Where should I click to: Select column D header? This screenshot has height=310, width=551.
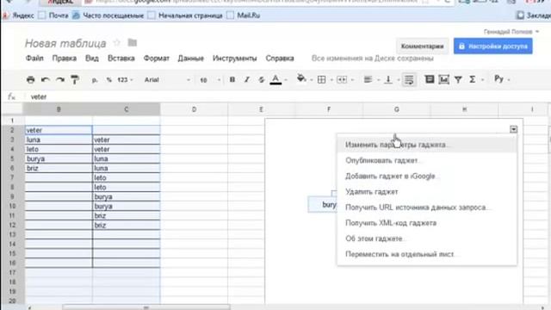click(x=194, y=109)
